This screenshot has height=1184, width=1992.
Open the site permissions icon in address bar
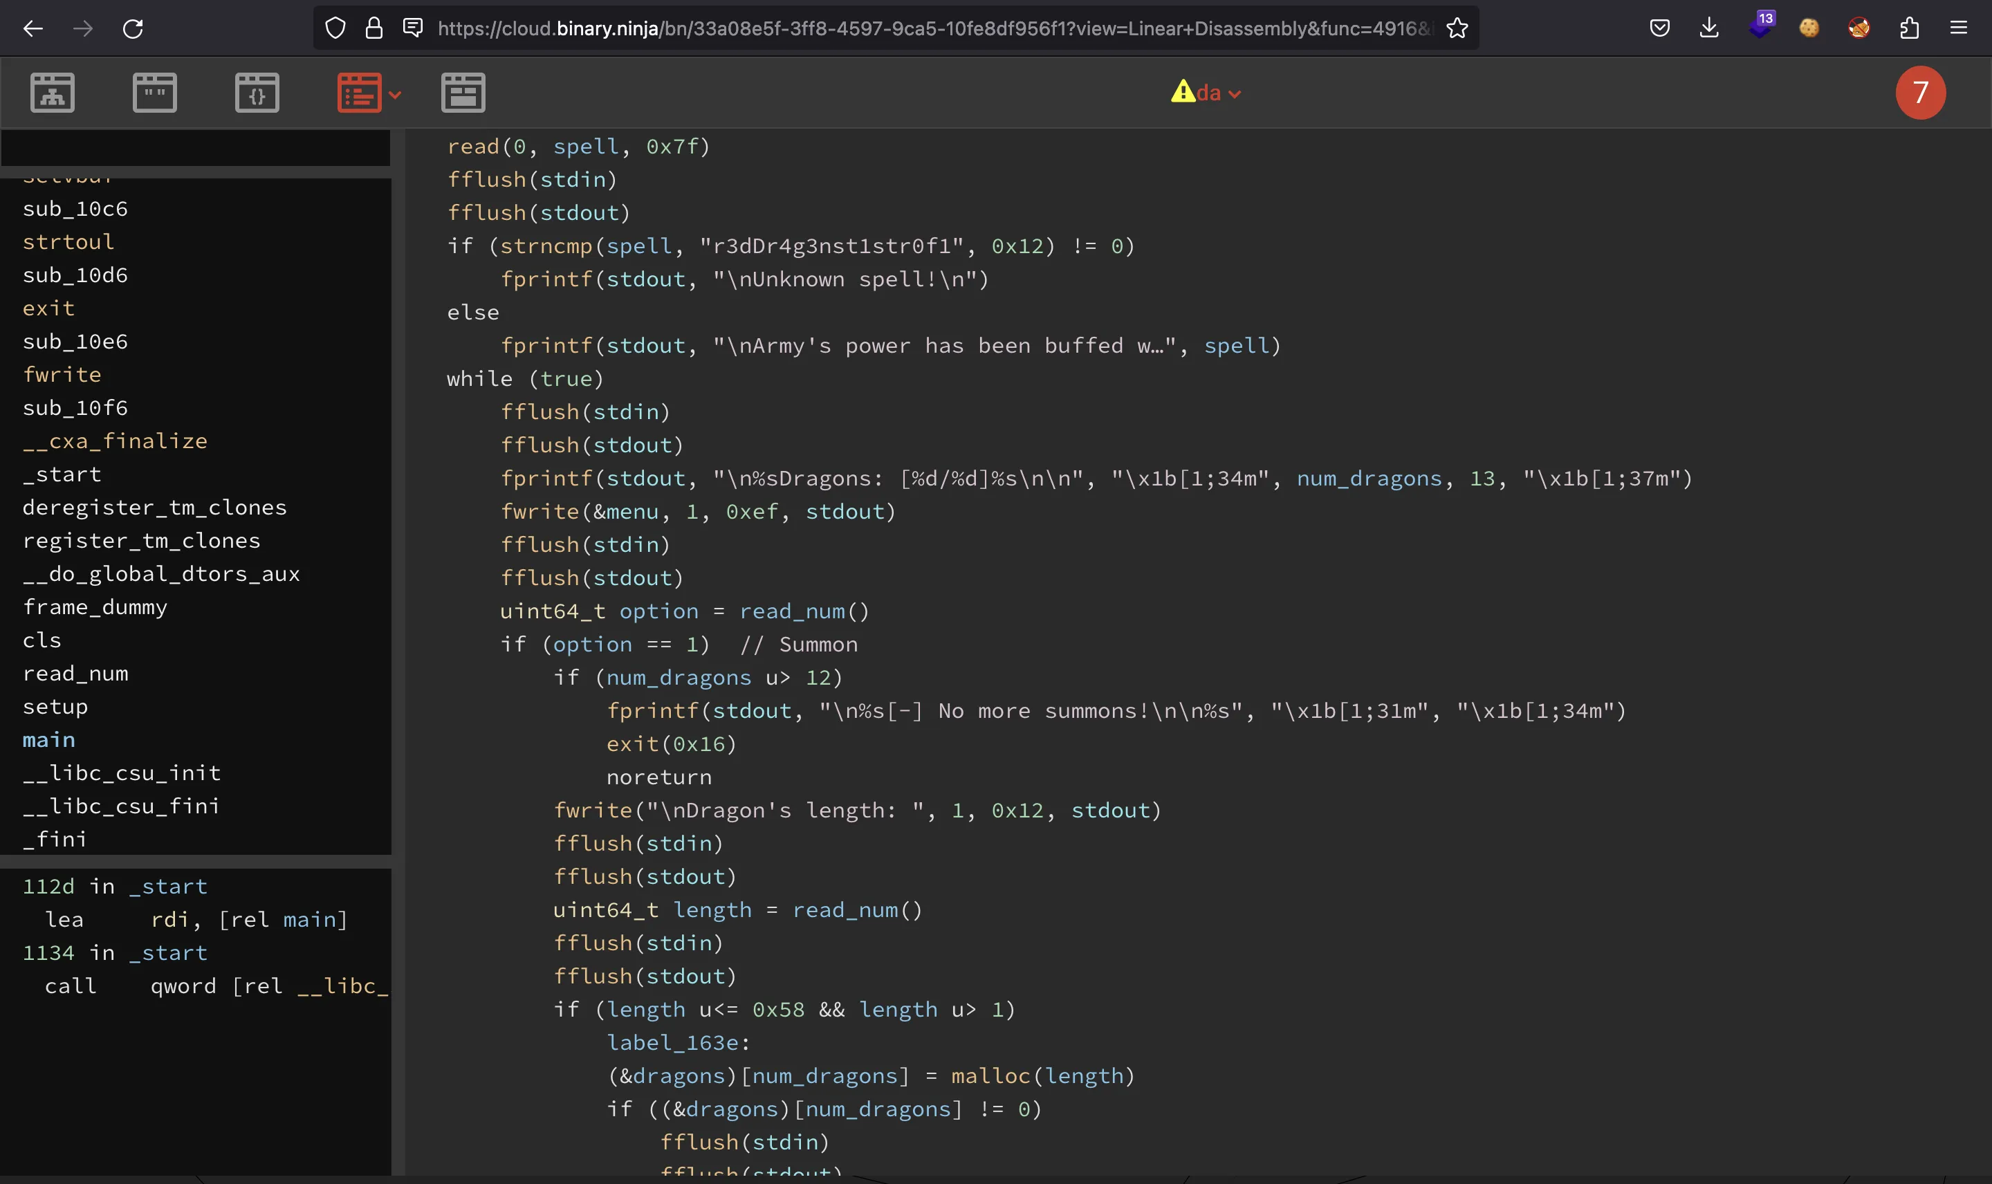pyautogui.click(x=412, y=29)
